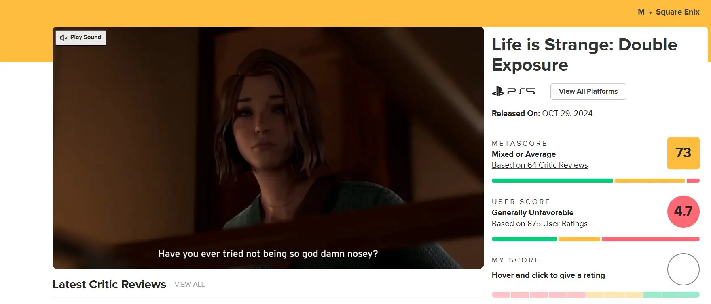Click the M rating label in header
This screenshot has width=711, height=304.
641,12
